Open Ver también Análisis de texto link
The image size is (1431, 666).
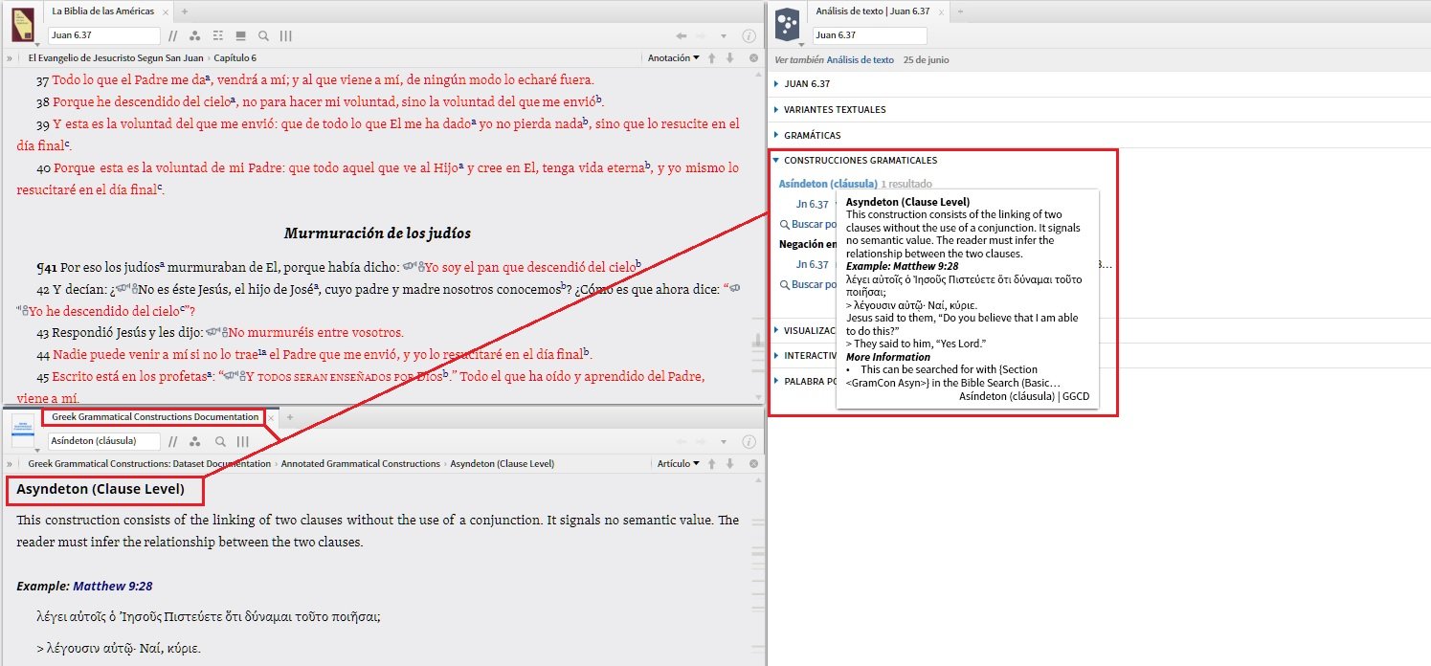pyautogui.click(x=861, y=59)
